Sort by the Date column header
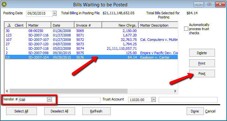This screenshot has height=121, width=227. pos(63,25)
